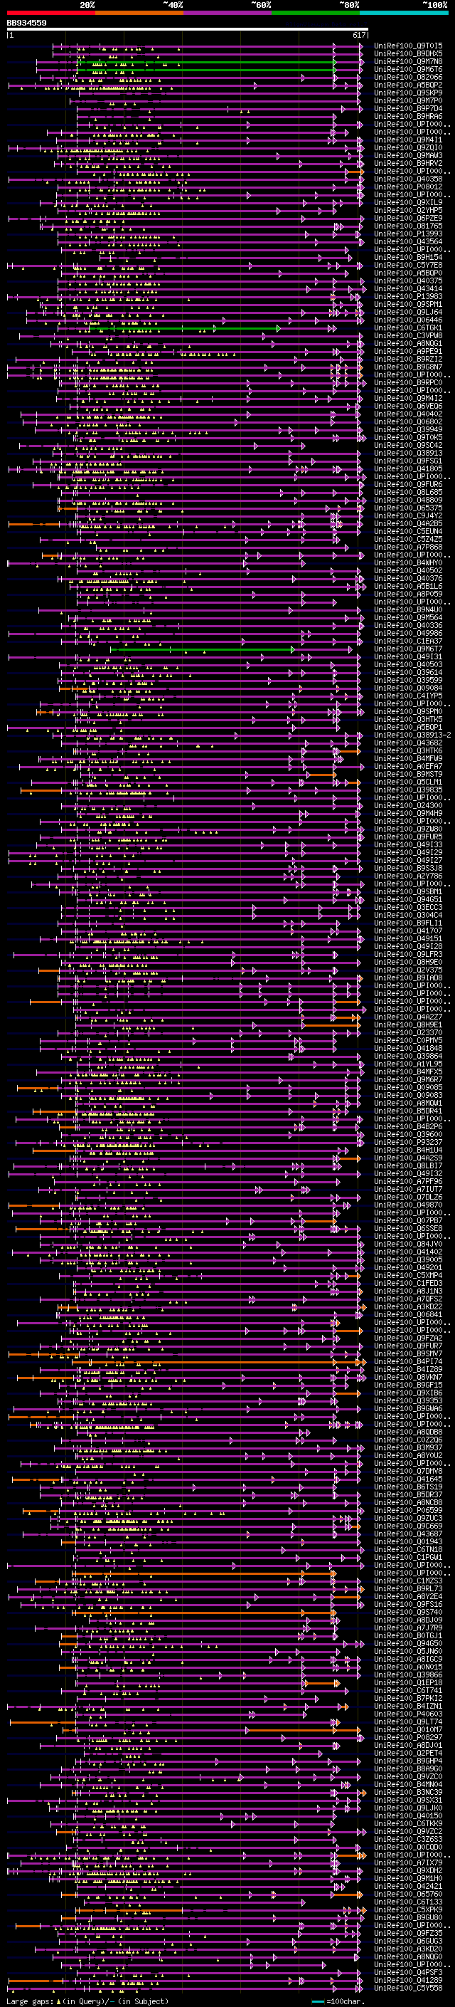Select hit label UniRef100_Q9M6T7

[407, 649]
